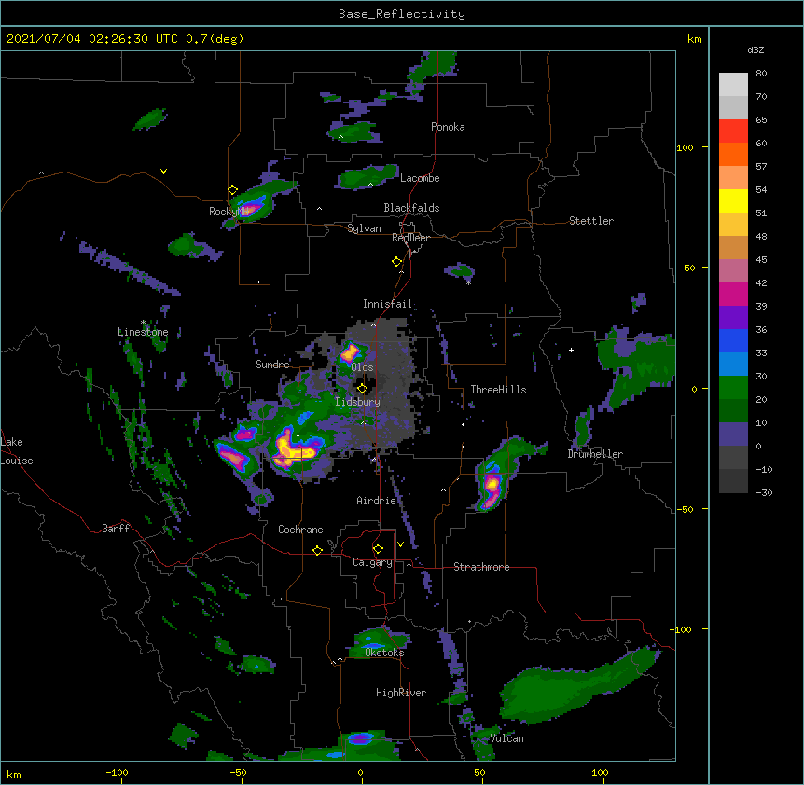Select the Airdrie city label
The image size is (804, 785).
377,501
